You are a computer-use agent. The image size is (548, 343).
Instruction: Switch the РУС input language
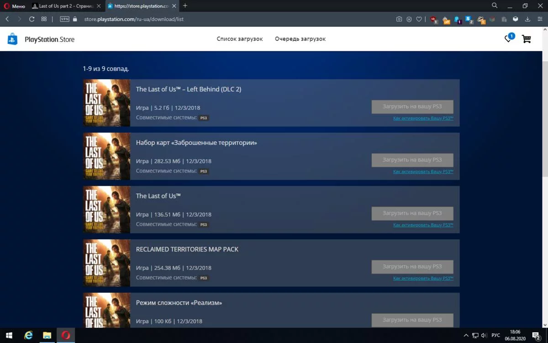(x=495, y=336)
